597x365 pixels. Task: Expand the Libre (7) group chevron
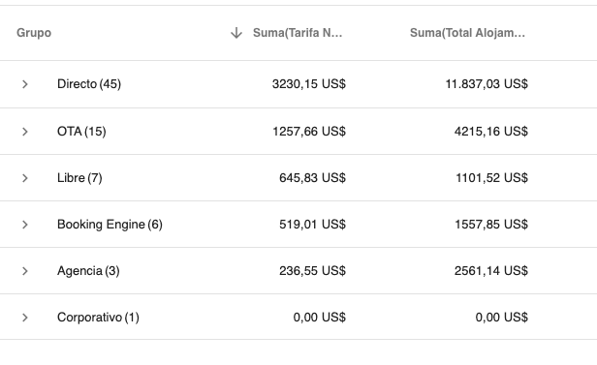tap(25, 178)
